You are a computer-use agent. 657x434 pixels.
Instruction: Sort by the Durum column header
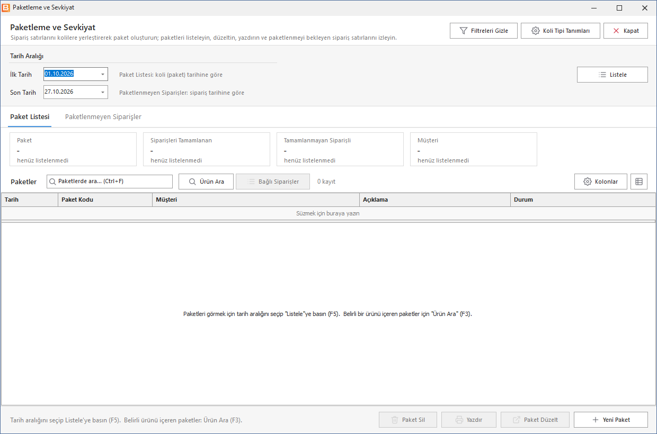(583, 200)
